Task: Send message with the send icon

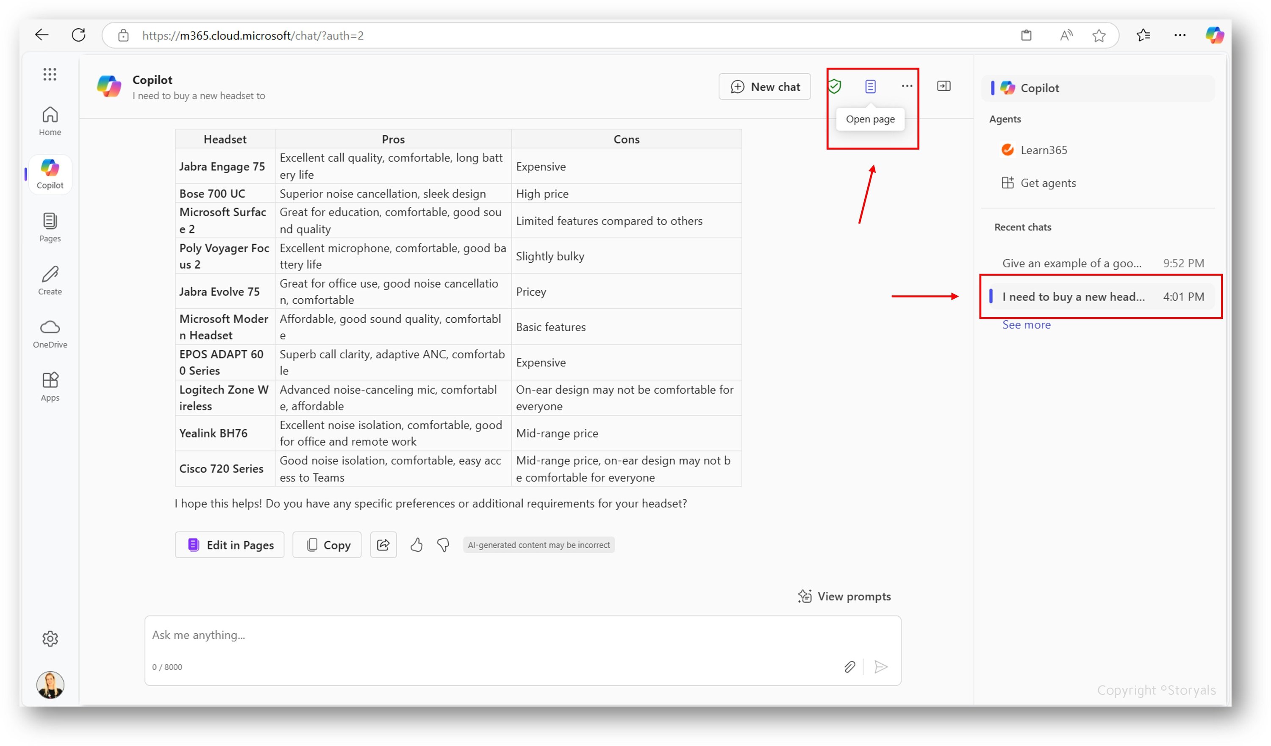Action: tap(881, 667)
